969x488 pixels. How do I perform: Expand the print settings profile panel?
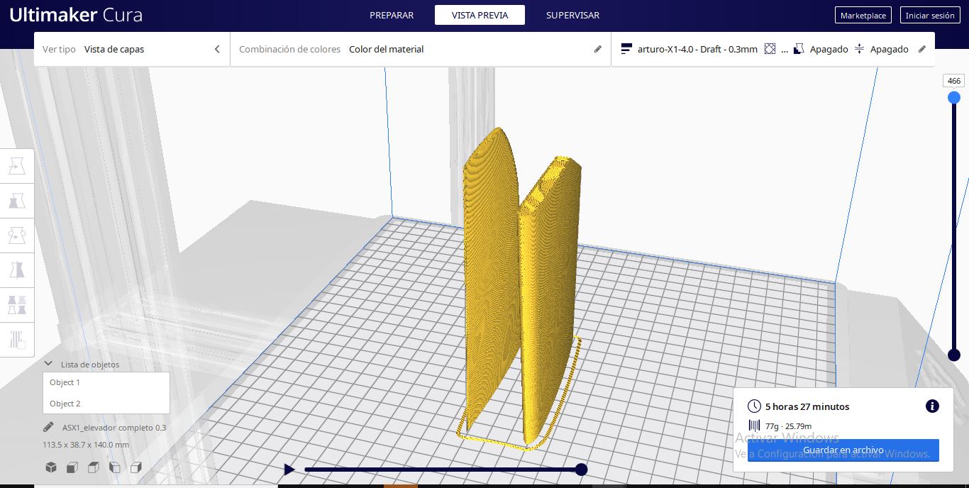coord(773,49)
